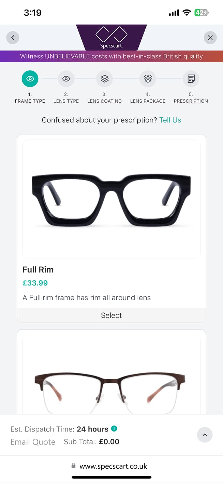This screenshot has height=483, width=223.
Task: Click the LENS TYPE step label
Action: [66, 101]
